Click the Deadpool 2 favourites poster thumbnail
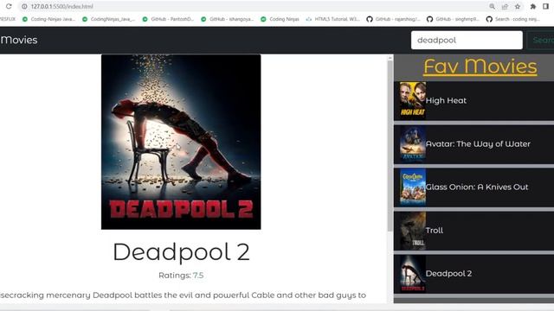554x311 pixels. [413, 274]
